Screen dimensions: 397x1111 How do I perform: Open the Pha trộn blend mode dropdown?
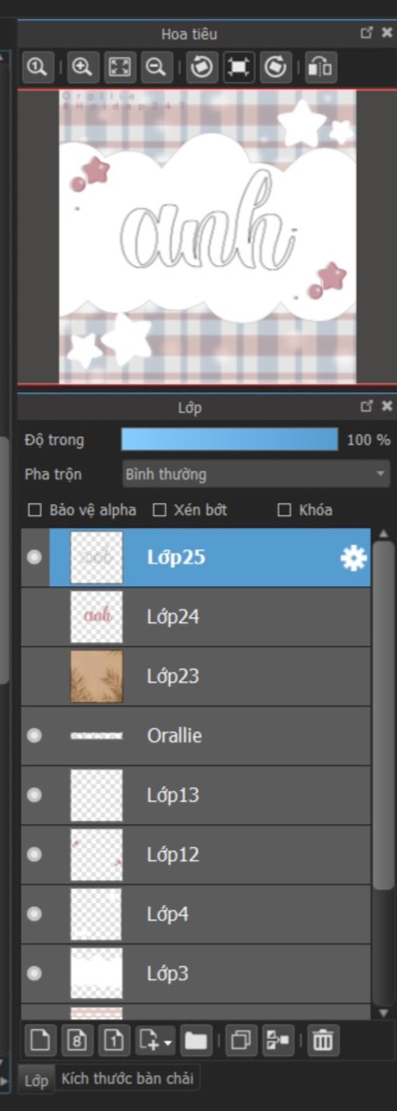(256, 474)
